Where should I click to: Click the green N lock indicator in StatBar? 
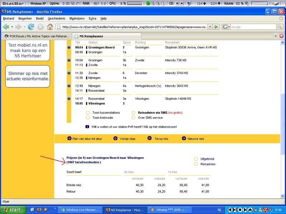(148, 3)
